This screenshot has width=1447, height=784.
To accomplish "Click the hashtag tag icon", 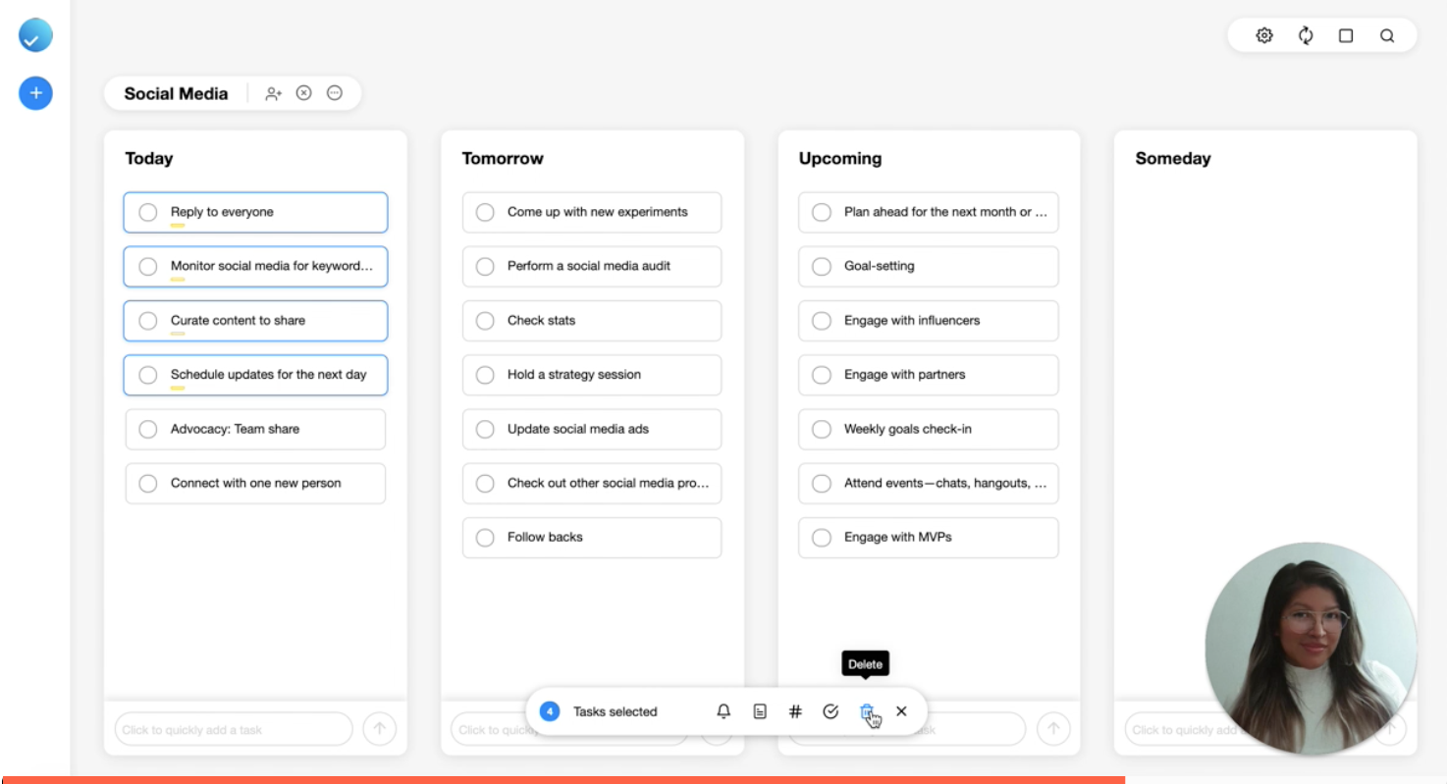I will coord(795,711).
